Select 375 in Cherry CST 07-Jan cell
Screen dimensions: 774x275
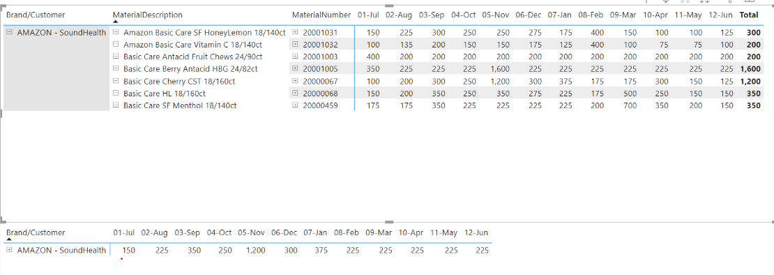[x=566, y=81]
